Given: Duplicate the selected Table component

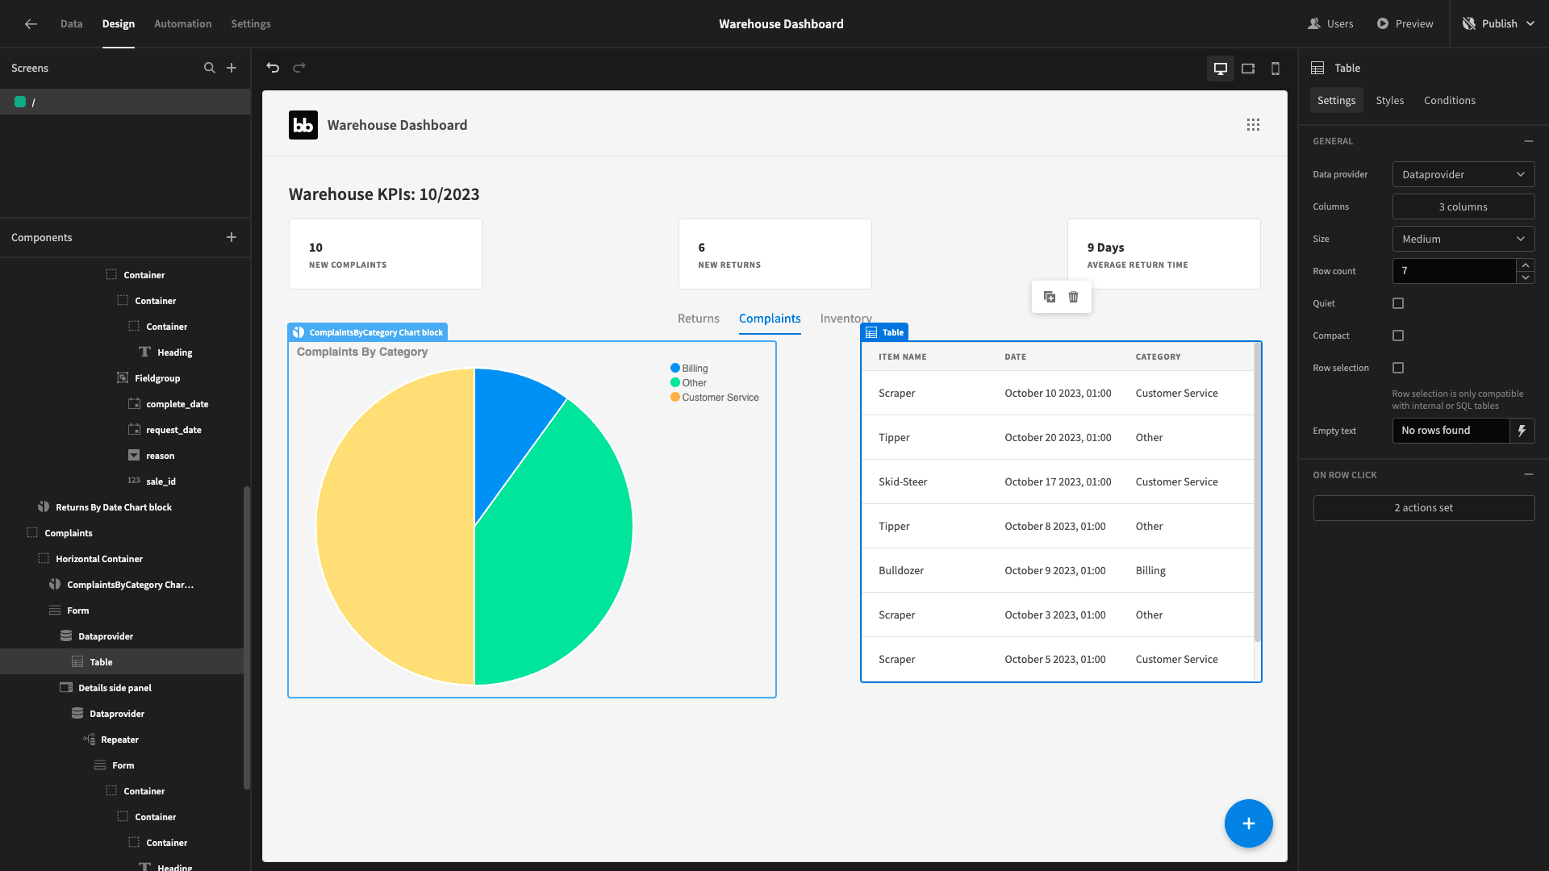Looking at the screenshot, I should click(x=1050, y=297).
